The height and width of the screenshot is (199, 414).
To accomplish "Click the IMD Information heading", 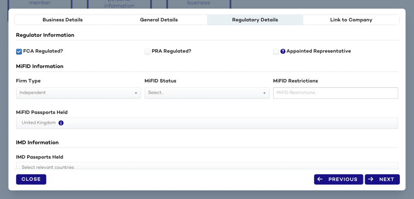I will pos(37,142).
